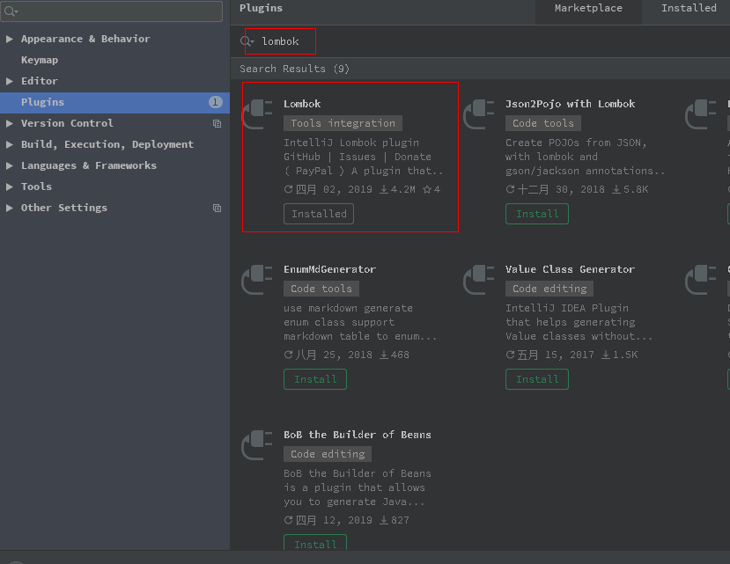The height and width of the screenshot is (564, 730).
Task: Click project-level icon next to Version Control
Action: click(x=217, y=123)
